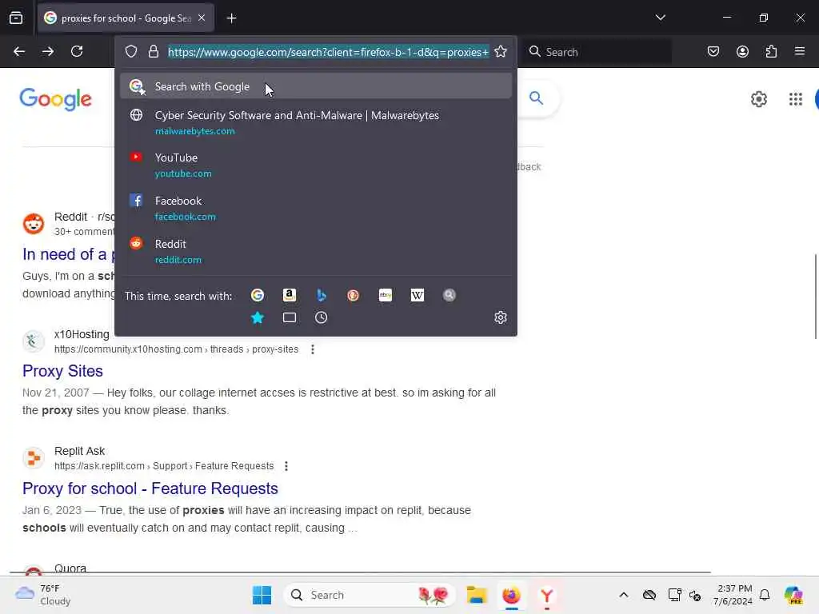Click Reddit result site icon

34,224
